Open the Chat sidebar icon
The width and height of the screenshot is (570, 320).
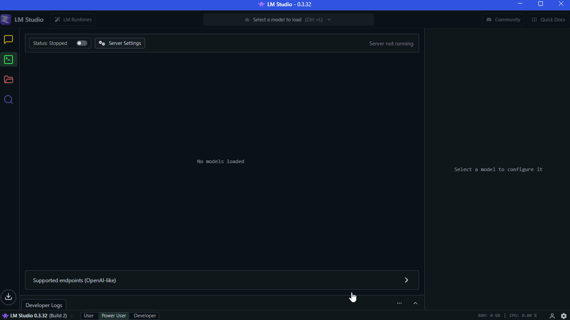tap(8, 40)
